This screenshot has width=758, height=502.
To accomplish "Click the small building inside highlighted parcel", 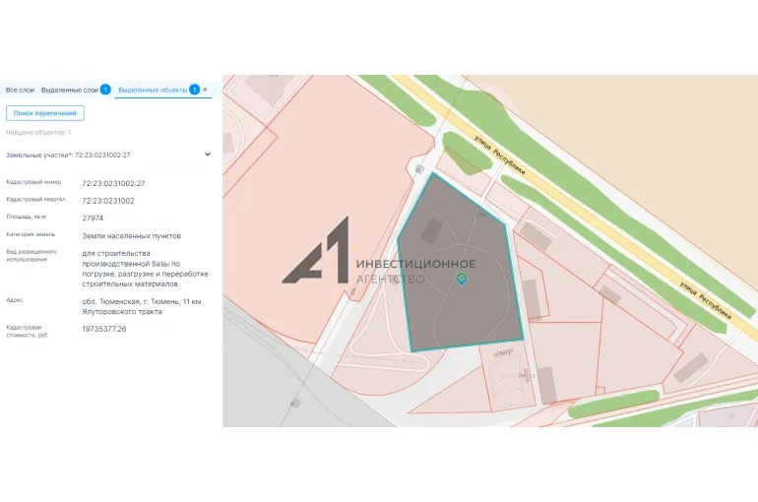I will (x=431, y=231).
